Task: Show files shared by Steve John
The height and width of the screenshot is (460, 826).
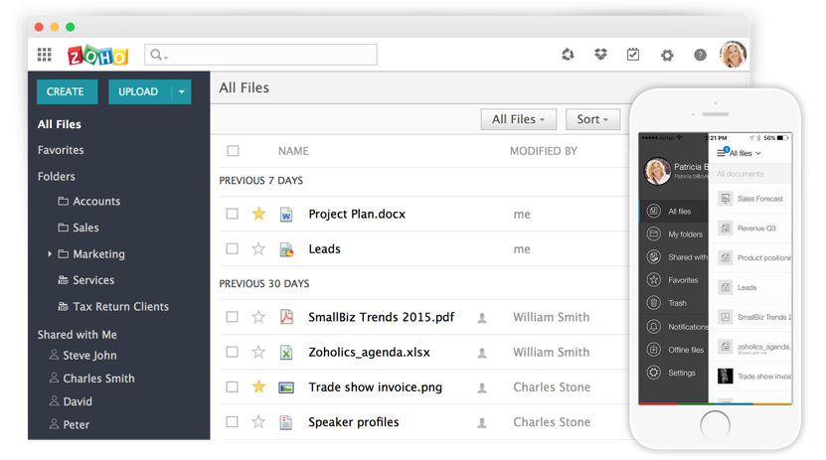Action: [x=83, y=356]
